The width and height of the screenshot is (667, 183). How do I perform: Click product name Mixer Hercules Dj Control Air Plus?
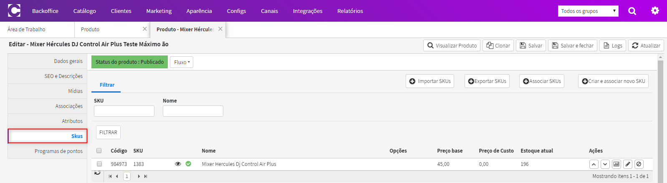pos(239,164)
